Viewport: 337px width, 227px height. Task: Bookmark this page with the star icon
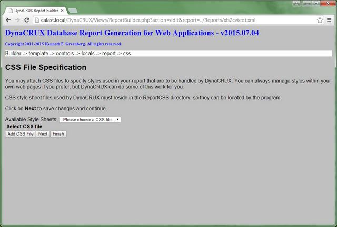point(320,20)
